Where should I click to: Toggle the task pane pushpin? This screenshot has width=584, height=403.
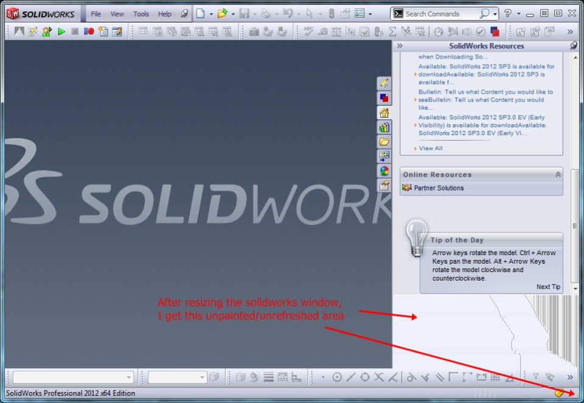point(574,46)
